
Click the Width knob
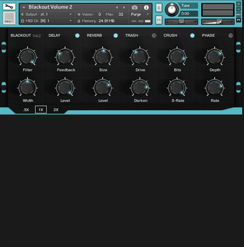click(28, 88)
